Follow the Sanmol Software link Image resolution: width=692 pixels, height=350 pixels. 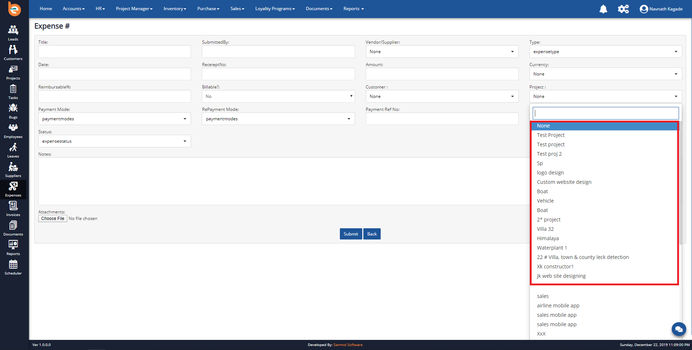pyautogui.click(x=348, y=345)
